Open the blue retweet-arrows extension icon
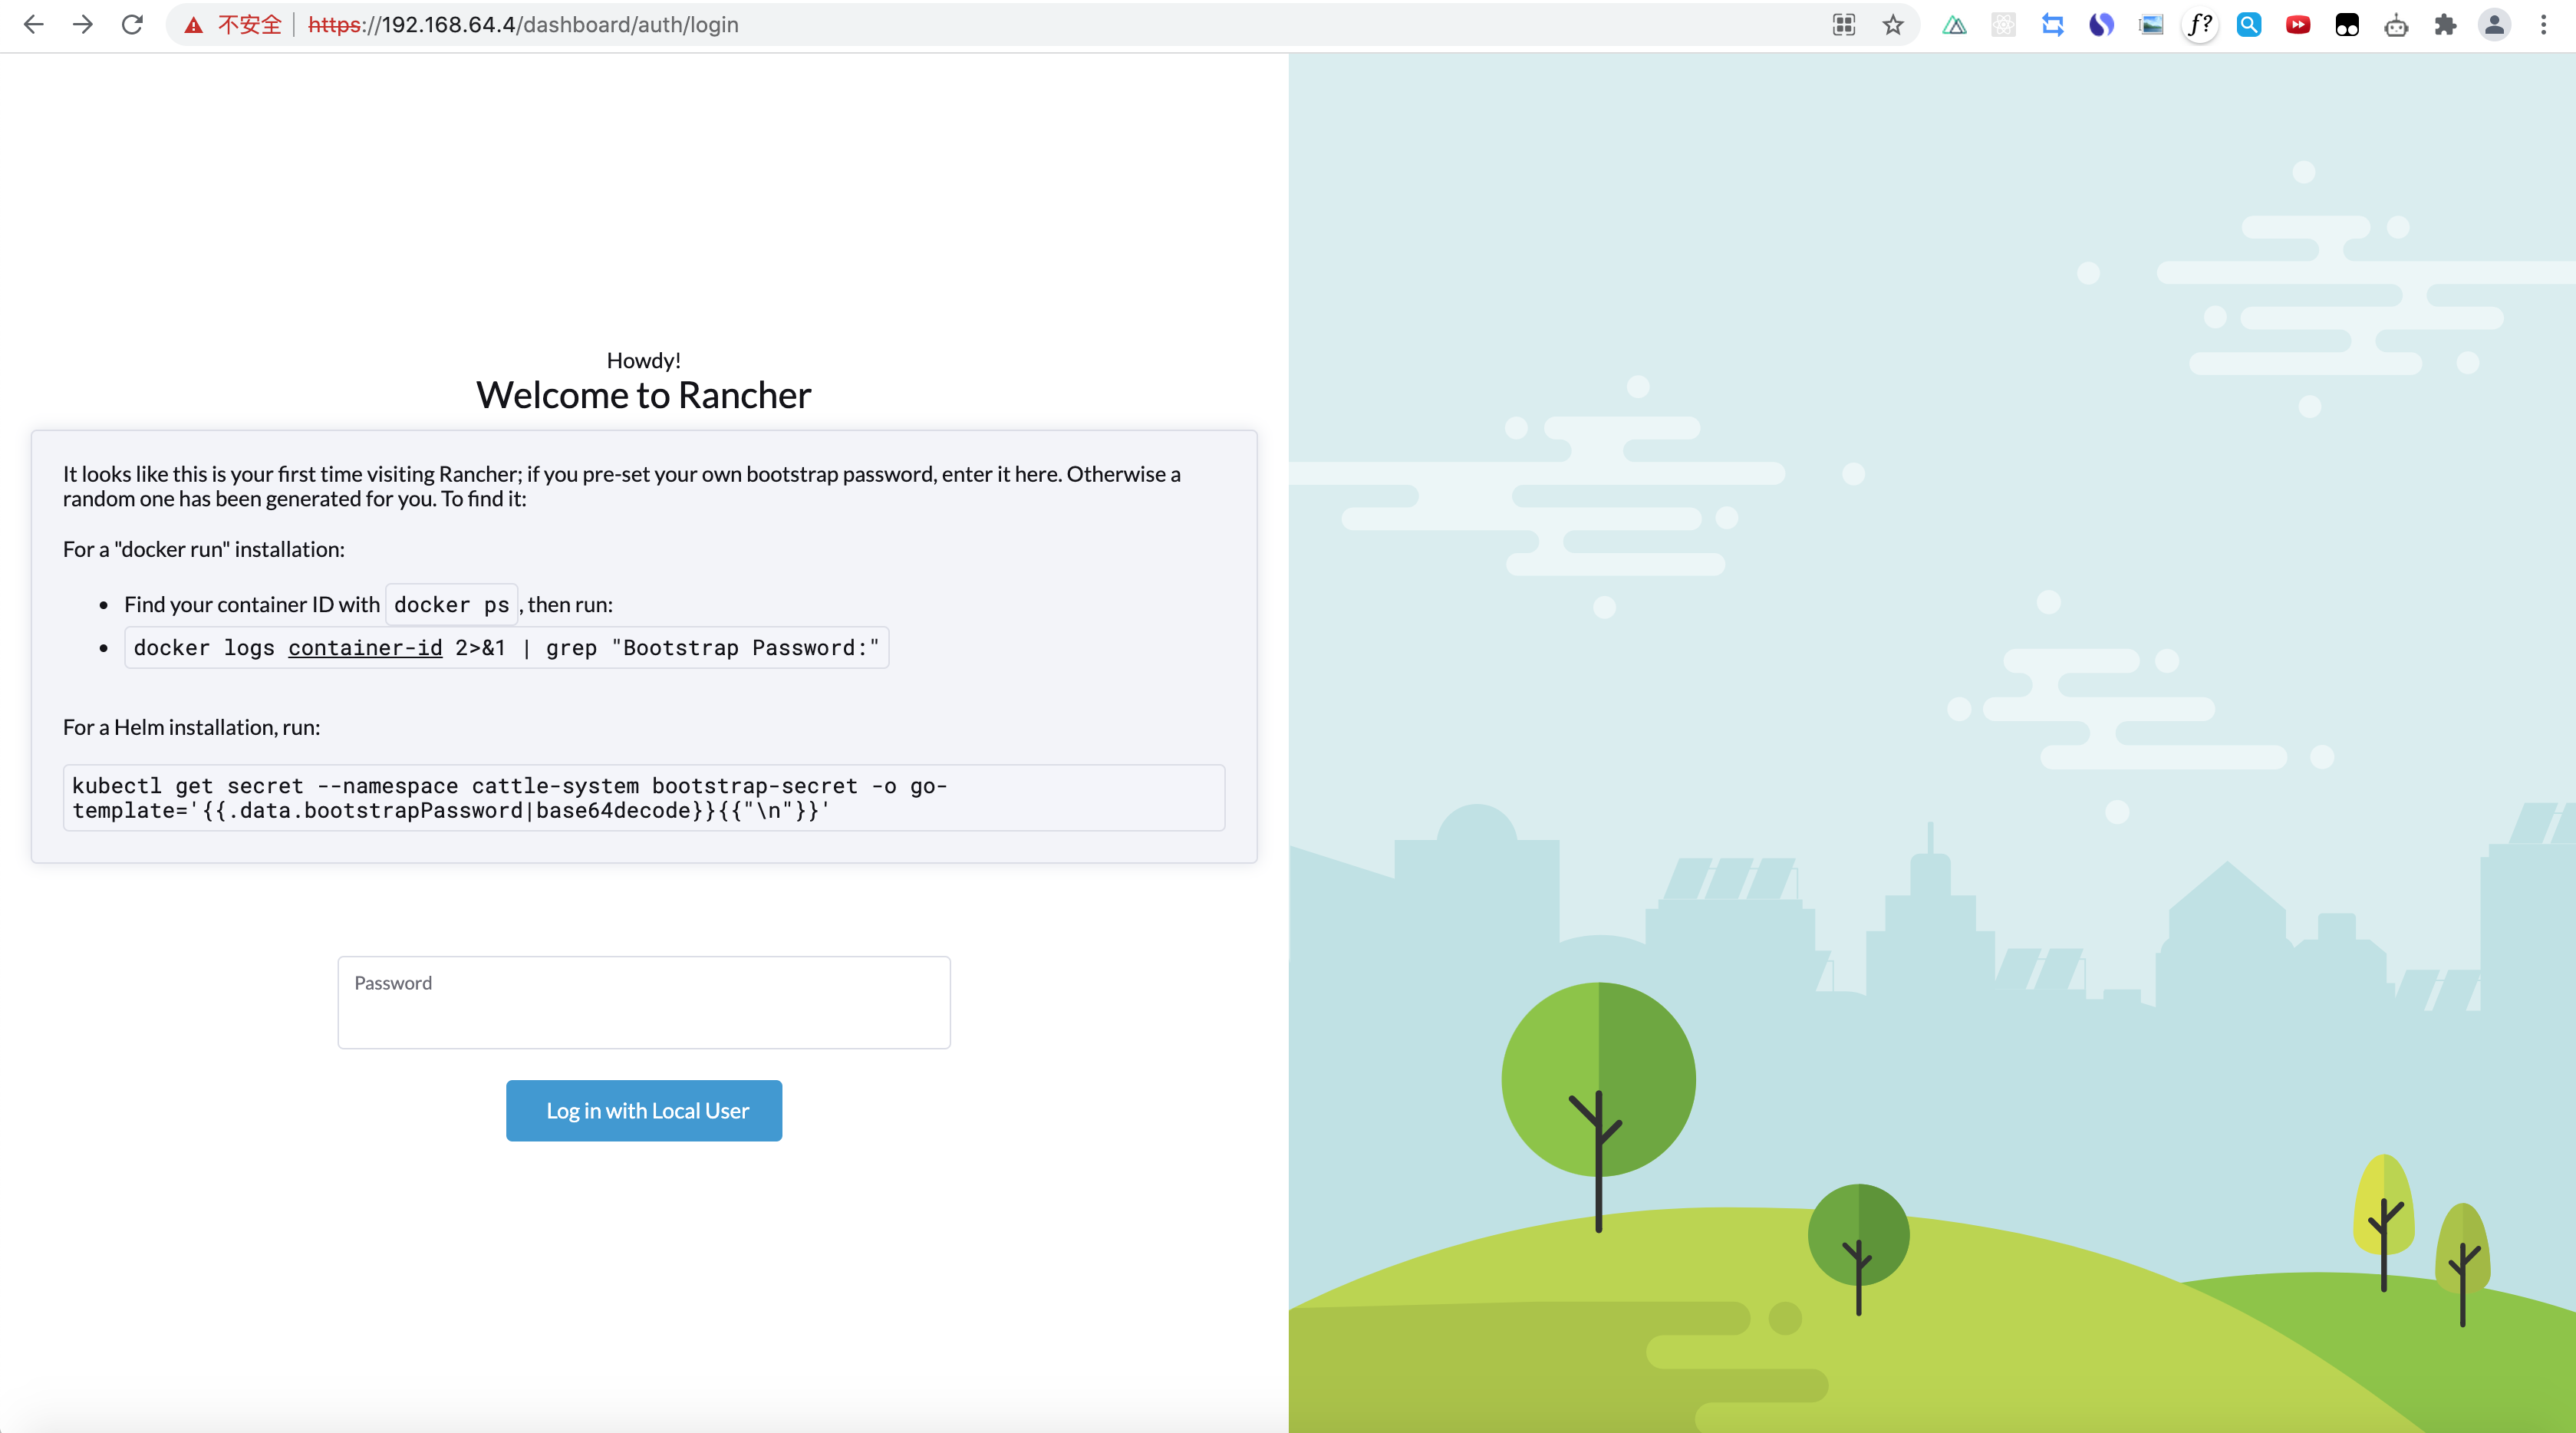Image resolution: width=2576 pixels, height=1433 pixels. pyautogui.click(x=2052, y=25)
